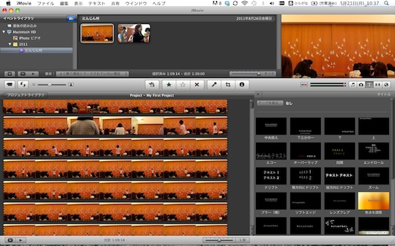Open the テキスト menu
Viewport: 395px width, 246px height.
pos(97,3)
